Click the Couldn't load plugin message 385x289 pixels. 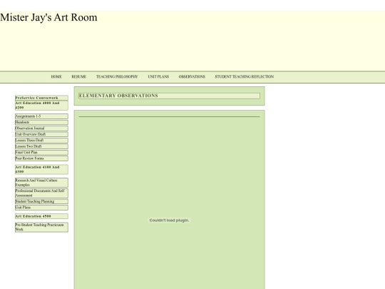[169, 220]
